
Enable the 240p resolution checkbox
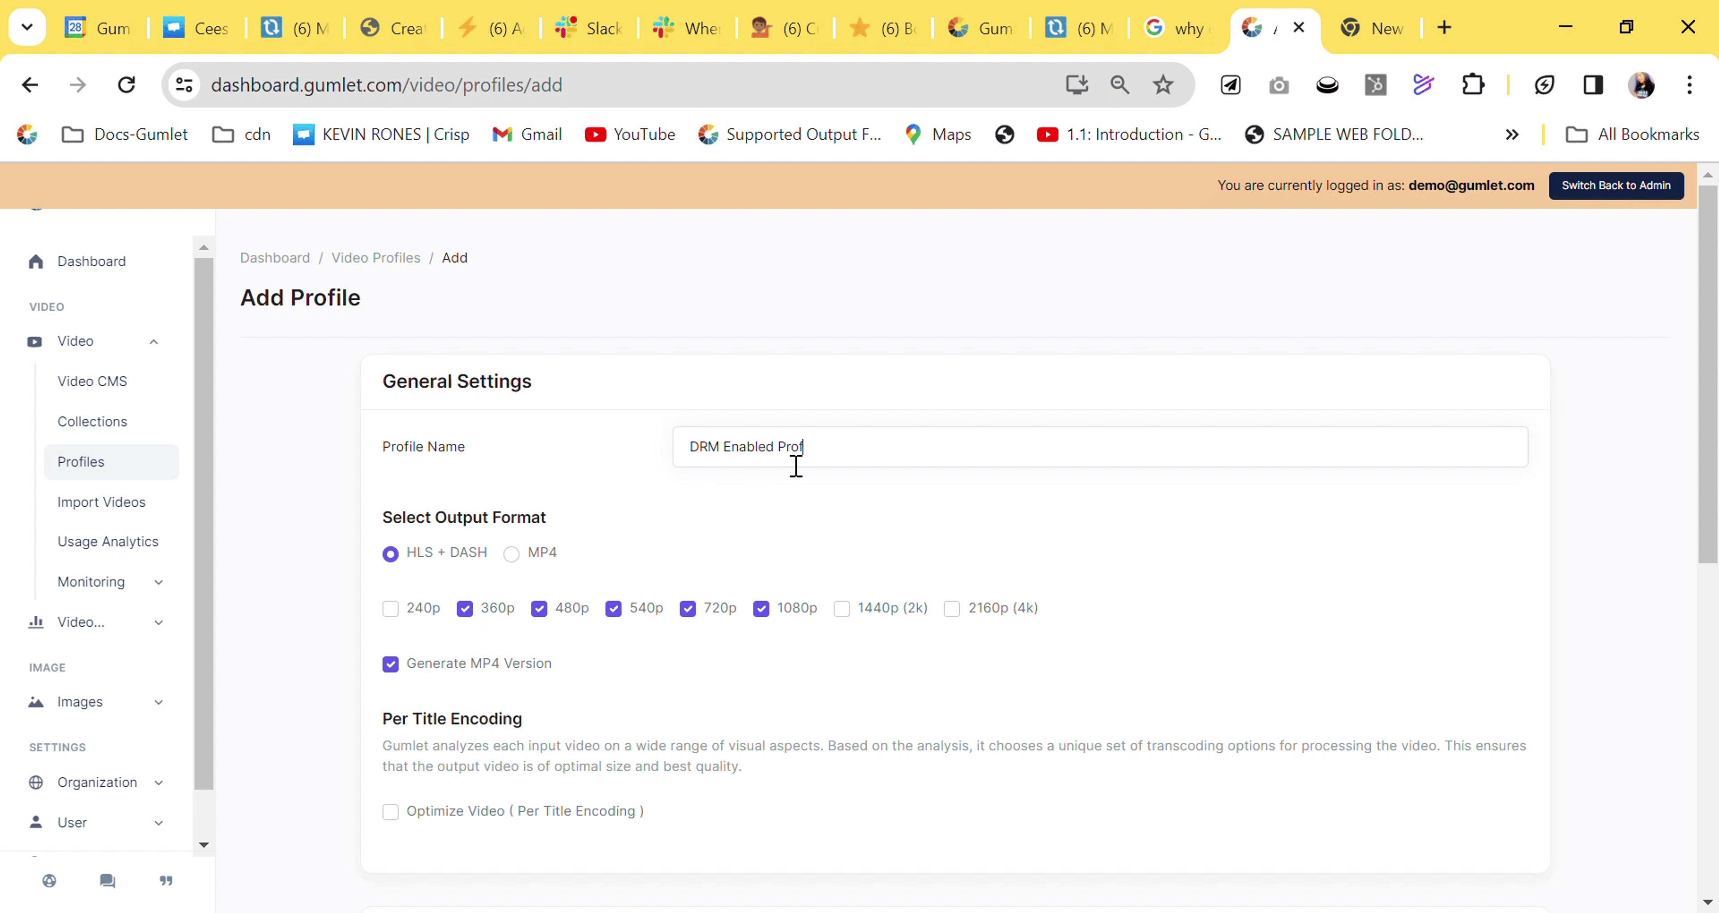click(x=390, y=609)
